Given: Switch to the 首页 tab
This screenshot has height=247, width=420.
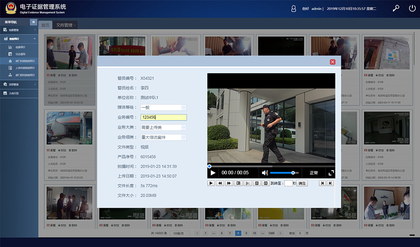Looking at the screenshot, I should click(x=45, y=25).
